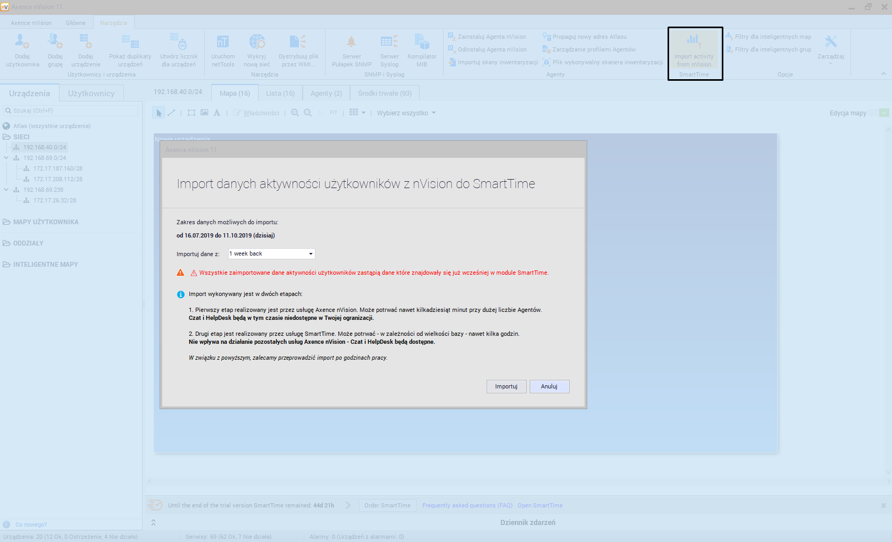Screen dimensions: 892x542
Task: Click the zoom in magnifier on map toolbar
Action: (295, 113)
